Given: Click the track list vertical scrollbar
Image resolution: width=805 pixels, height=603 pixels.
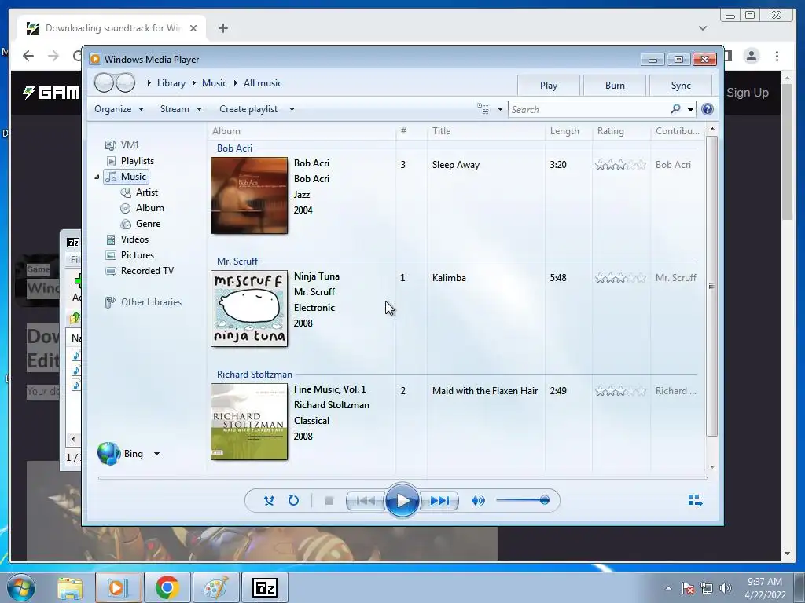Looking at the screenshot, I should click(711, 286).
